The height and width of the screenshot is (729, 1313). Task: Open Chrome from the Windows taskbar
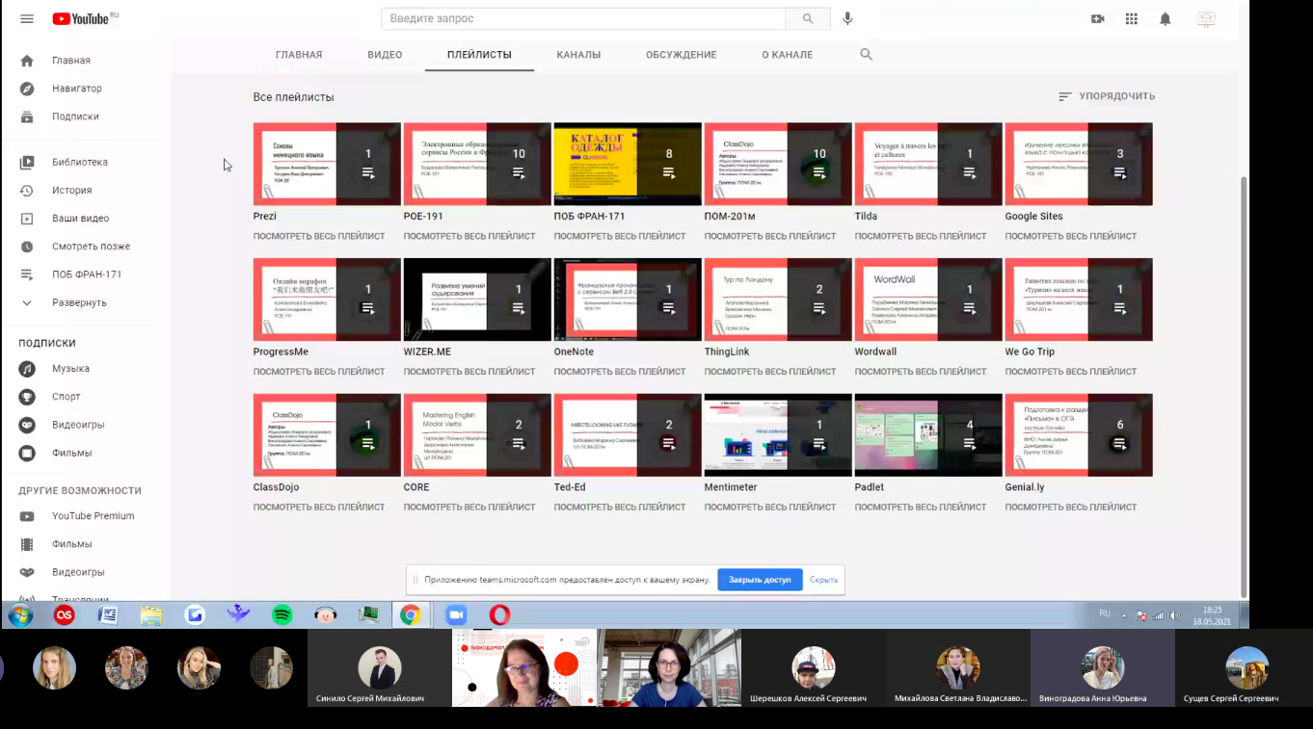[x=411, y=615]
